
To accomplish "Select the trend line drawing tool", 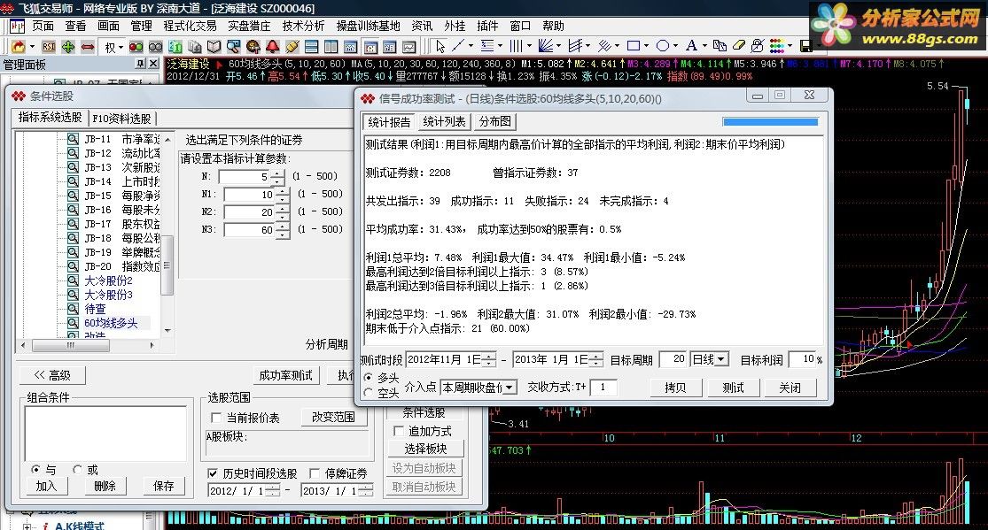I will click(458, 46).
